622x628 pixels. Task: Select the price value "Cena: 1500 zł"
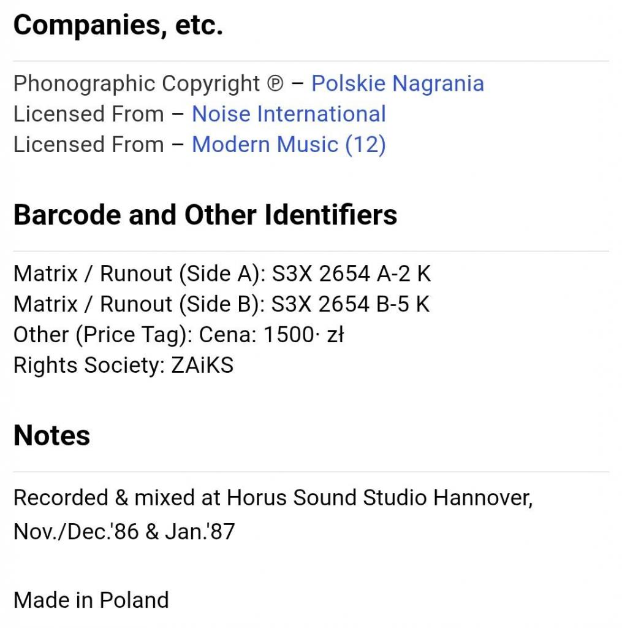click(271, 335)
